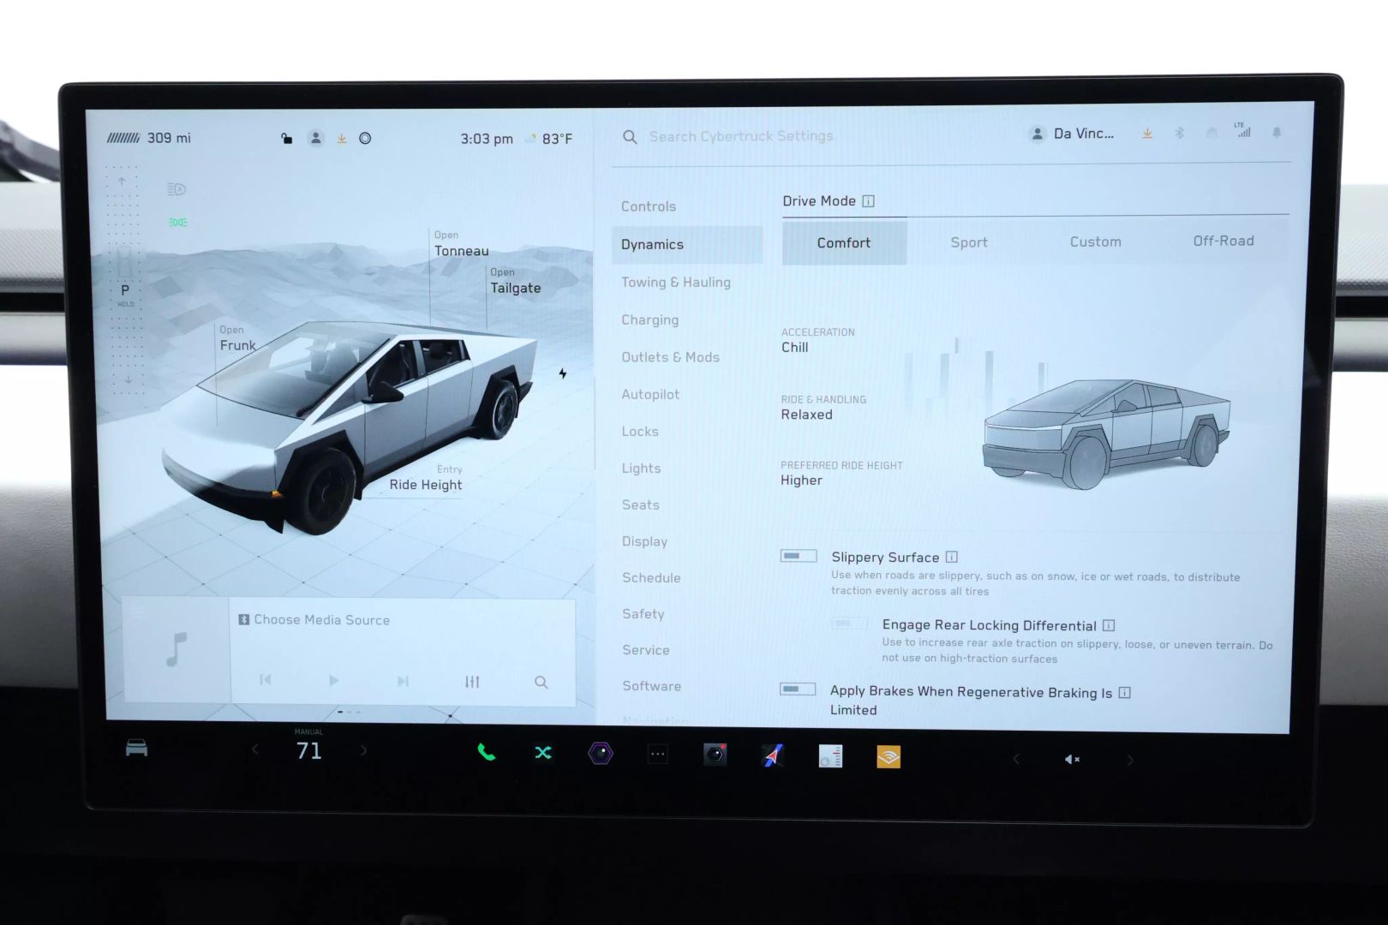Tap the muted volume speaker icon
Screen dimensions: 1388x925
1072,759
